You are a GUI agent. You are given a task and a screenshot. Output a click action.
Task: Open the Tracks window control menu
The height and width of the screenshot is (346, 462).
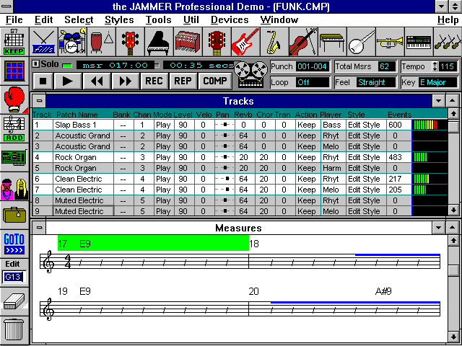40,101
